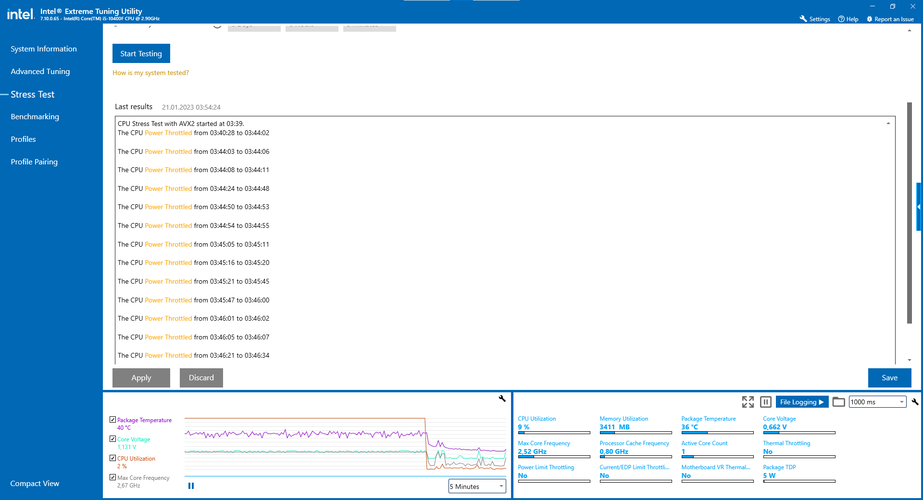This screenshot has height=500, width=923.
Task: Click 'CPU Stress Test with AVX2 started' line
Action: point(181,124)
